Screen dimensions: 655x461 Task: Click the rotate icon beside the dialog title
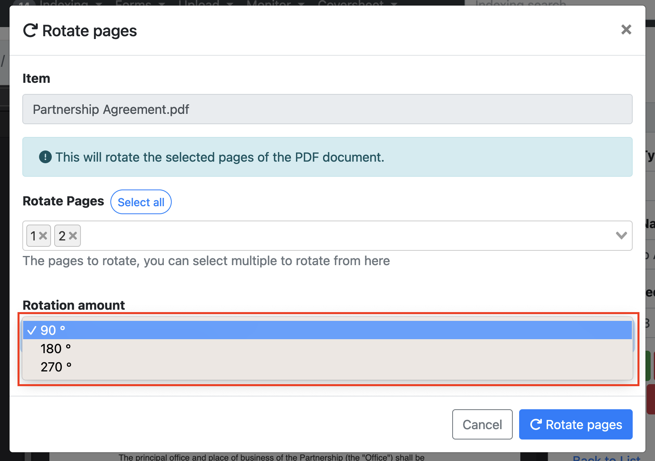click(x=30, y=31)
